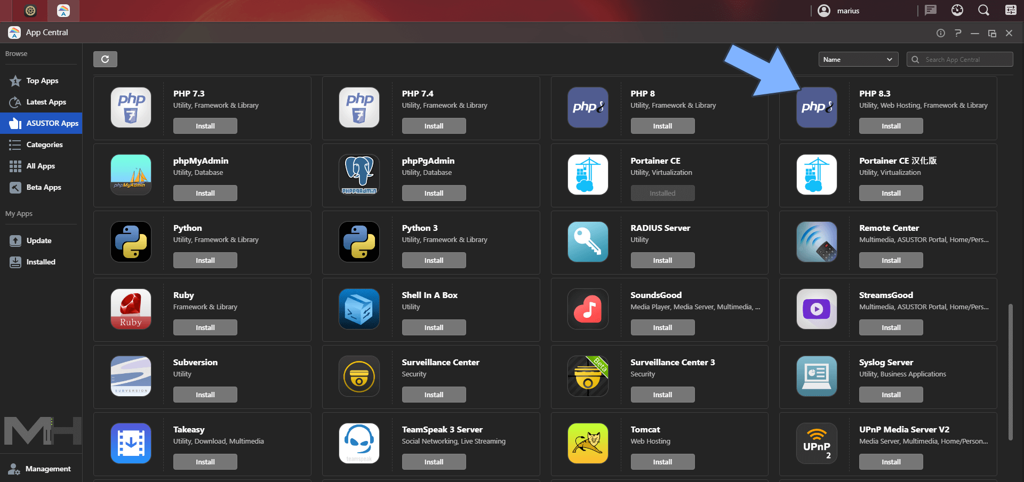Open Management at sidebar bottom

(41, 469)
